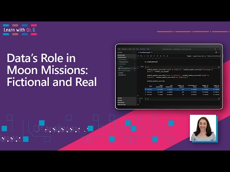Click the Trusted label in notebook toolbar
The height and width of the screenshot is (172, 230).
189,56
